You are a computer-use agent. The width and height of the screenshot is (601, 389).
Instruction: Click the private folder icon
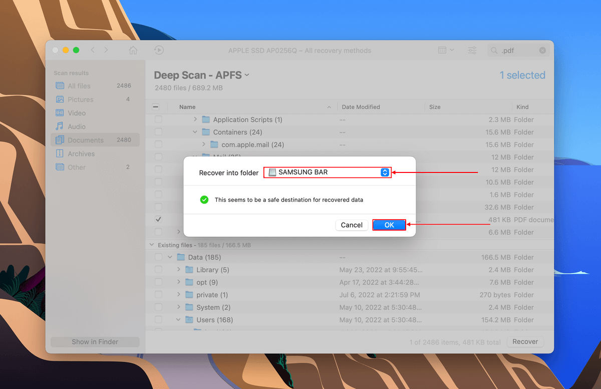pyautogui.click(x=189, y=295)
